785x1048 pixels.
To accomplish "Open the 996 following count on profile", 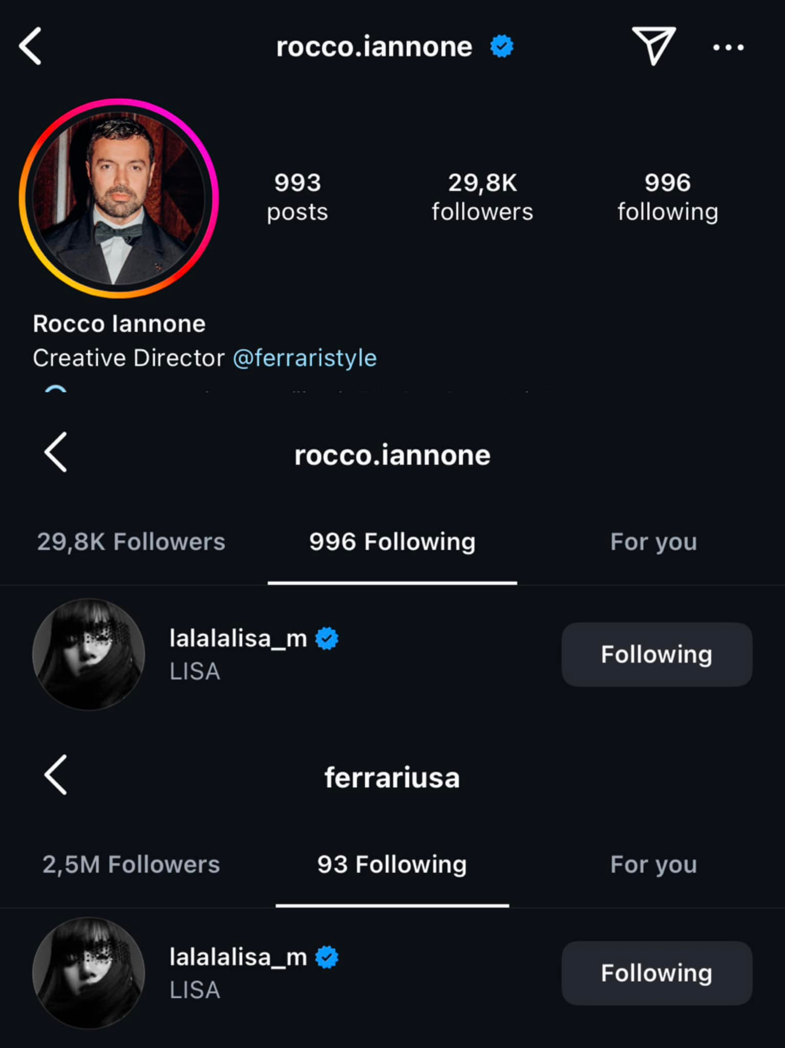I will point(668,197).
